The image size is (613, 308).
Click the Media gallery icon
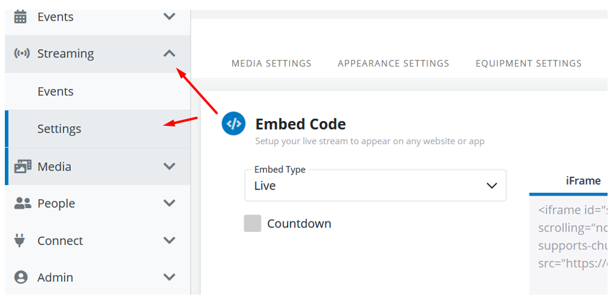coord(22,166)
